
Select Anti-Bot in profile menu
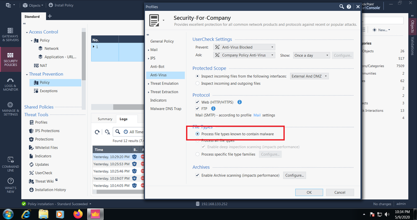(x=157, y=67)
